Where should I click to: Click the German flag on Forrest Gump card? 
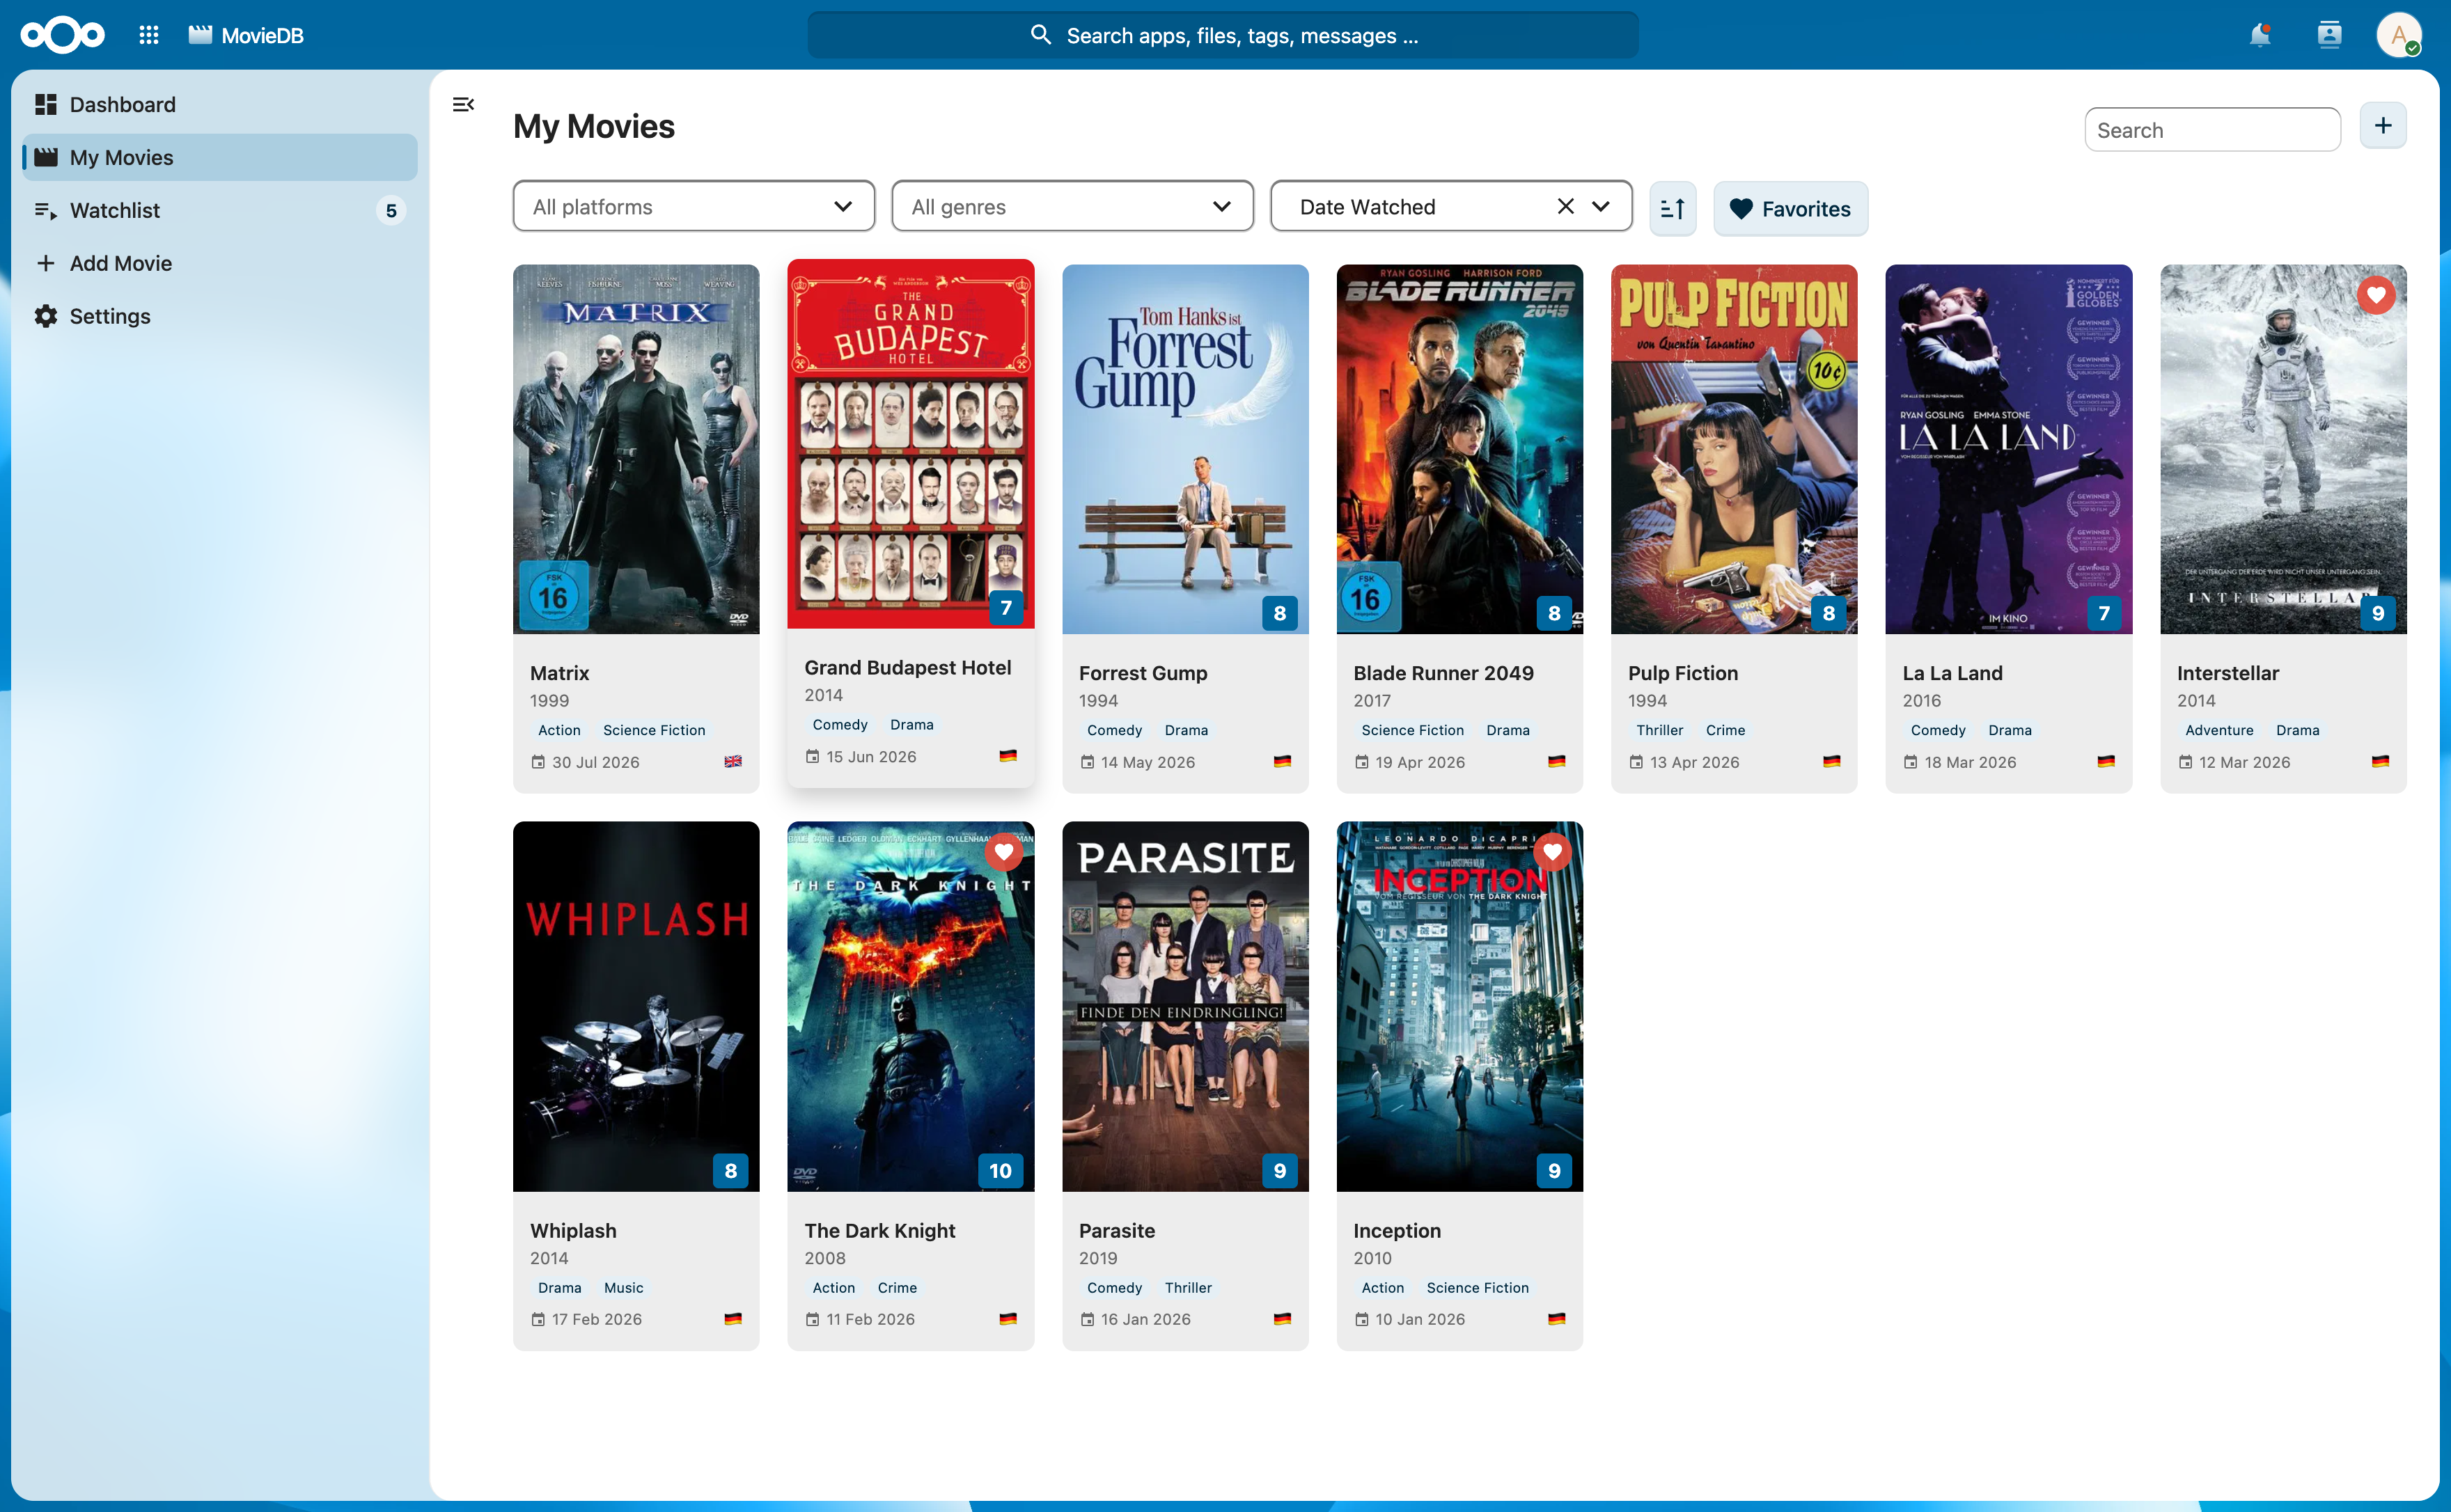click(x=1282, y=761)
